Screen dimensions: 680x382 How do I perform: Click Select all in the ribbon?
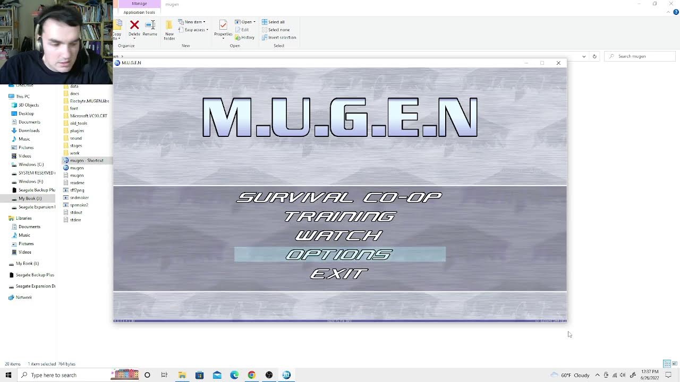pyautogui.click(x=273, y=22)
